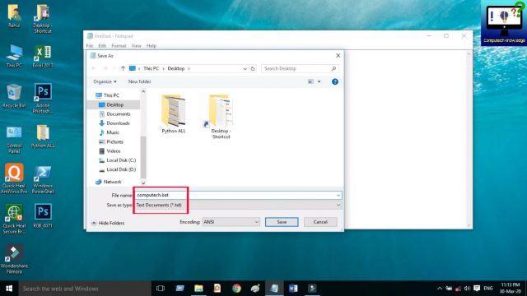Select This PC in navigation tree
The image size is (527, 296).
click(x=111, y=95)
